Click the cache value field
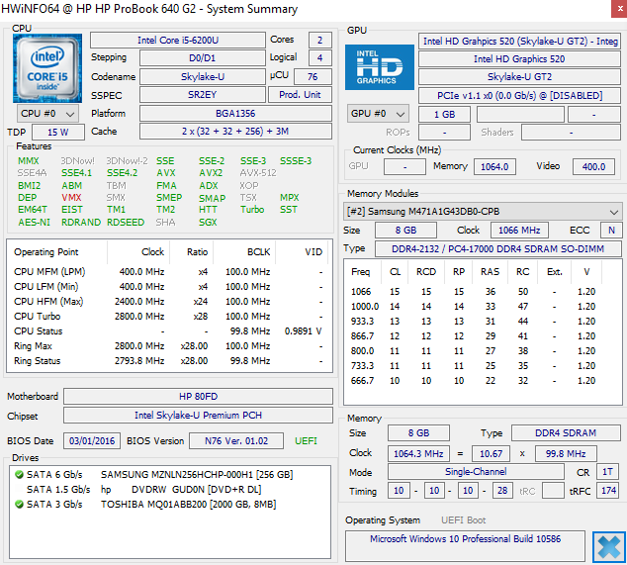 pos(235,132)
